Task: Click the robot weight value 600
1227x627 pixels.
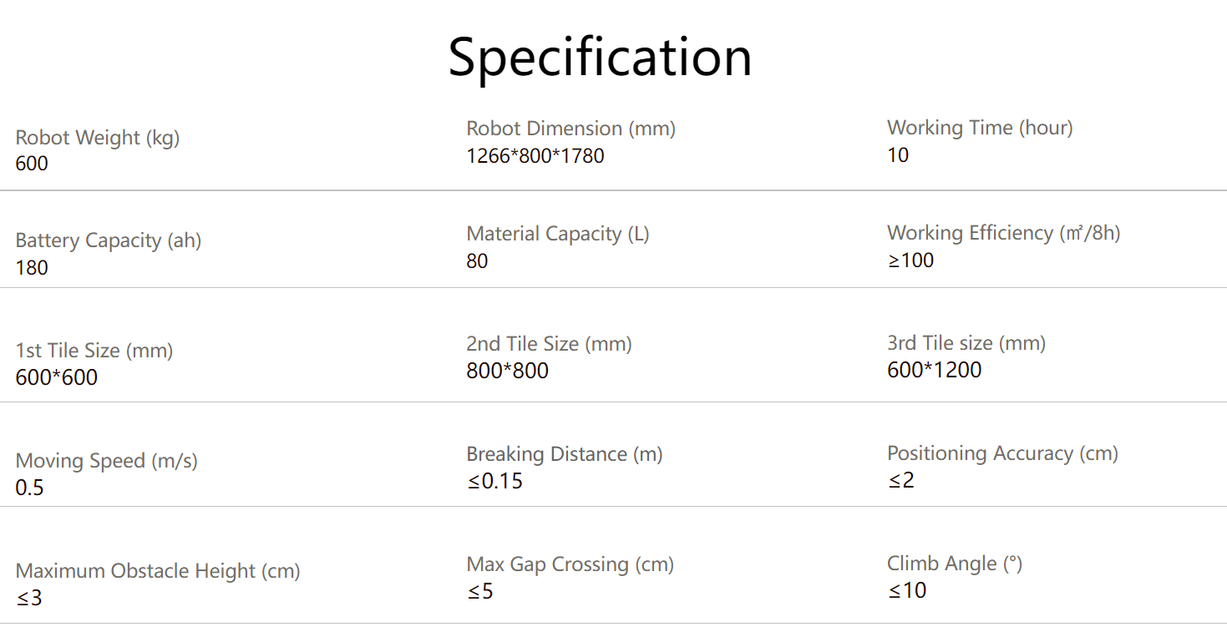Action: coord(32,164)
